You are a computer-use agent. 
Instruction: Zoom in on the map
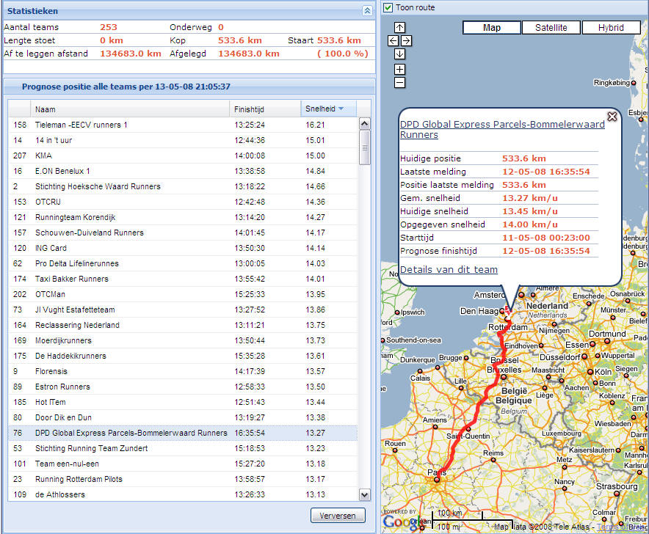[400, 69]
